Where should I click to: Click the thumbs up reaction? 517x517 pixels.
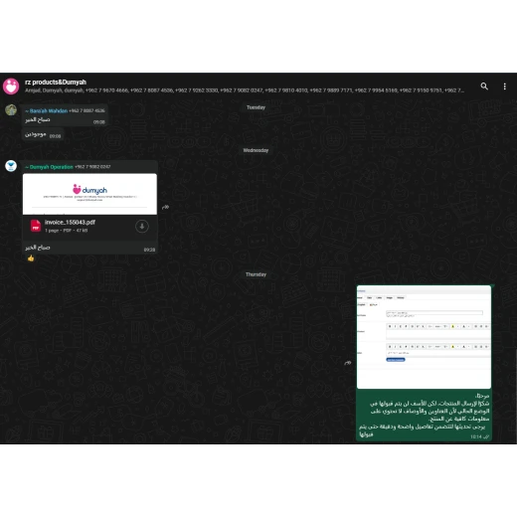[x=31, y=258]
